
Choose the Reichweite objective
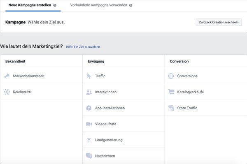click(42, 92)
